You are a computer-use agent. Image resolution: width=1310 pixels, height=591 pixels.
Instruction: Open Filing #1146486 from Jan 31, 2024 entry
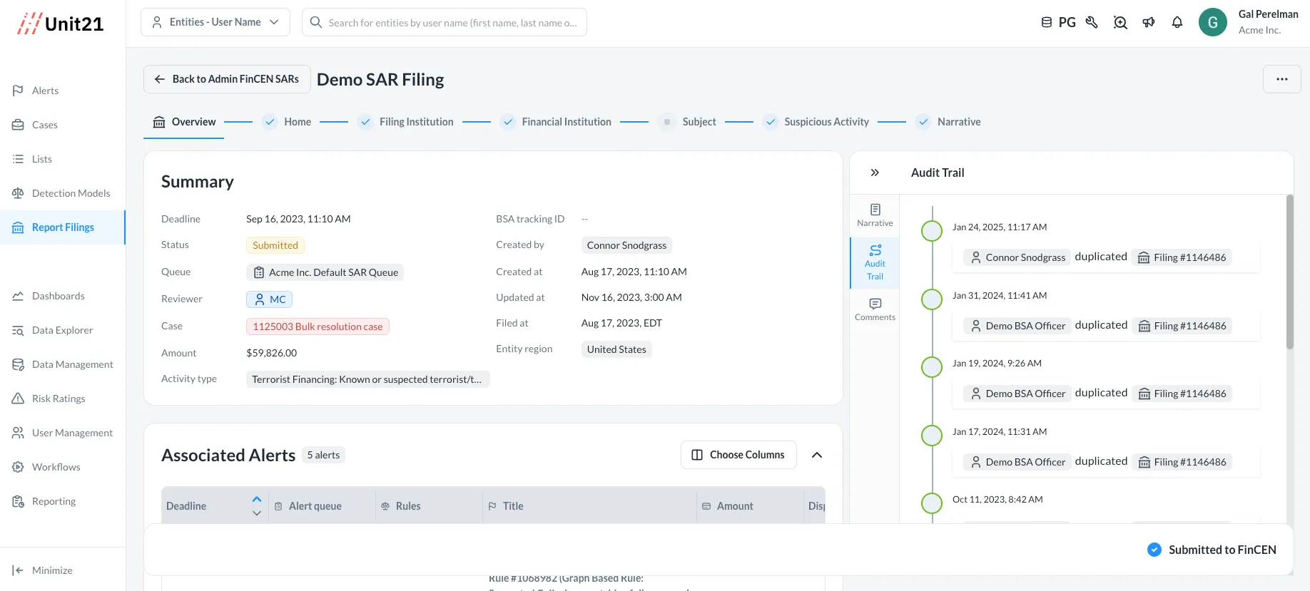(1182, 326)
